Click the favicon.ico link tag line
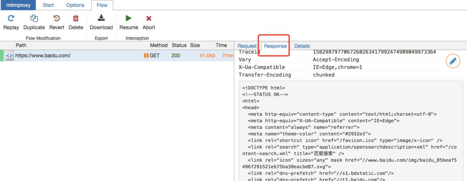 coord(345,140)
